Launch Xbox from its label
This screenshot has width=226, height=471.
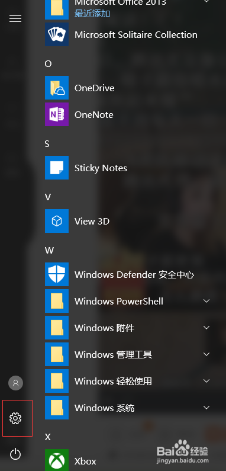tap(85, 461)
